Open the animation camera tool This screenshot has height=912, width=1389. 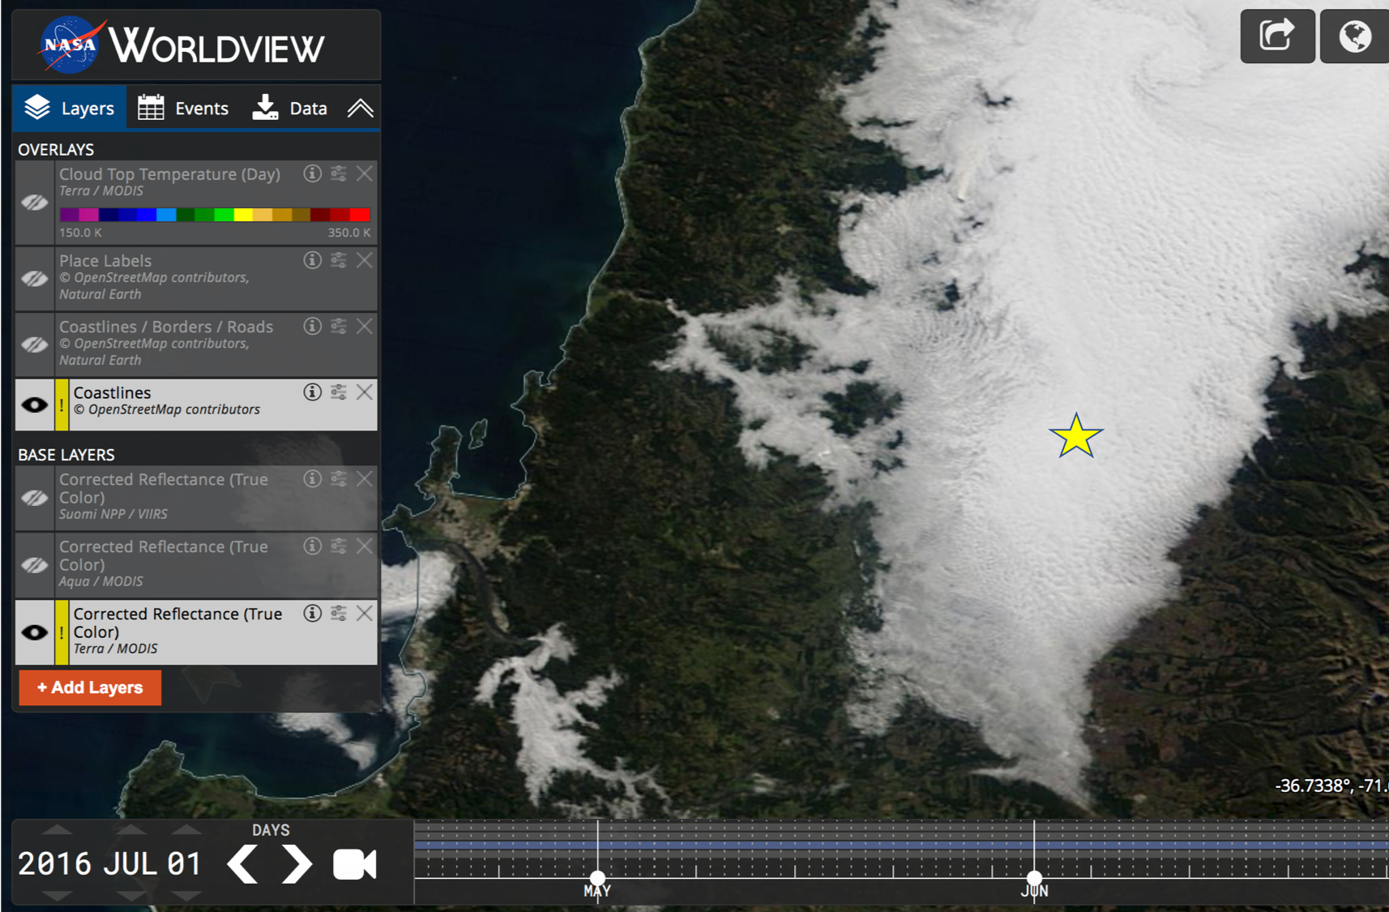coord(355,864)
